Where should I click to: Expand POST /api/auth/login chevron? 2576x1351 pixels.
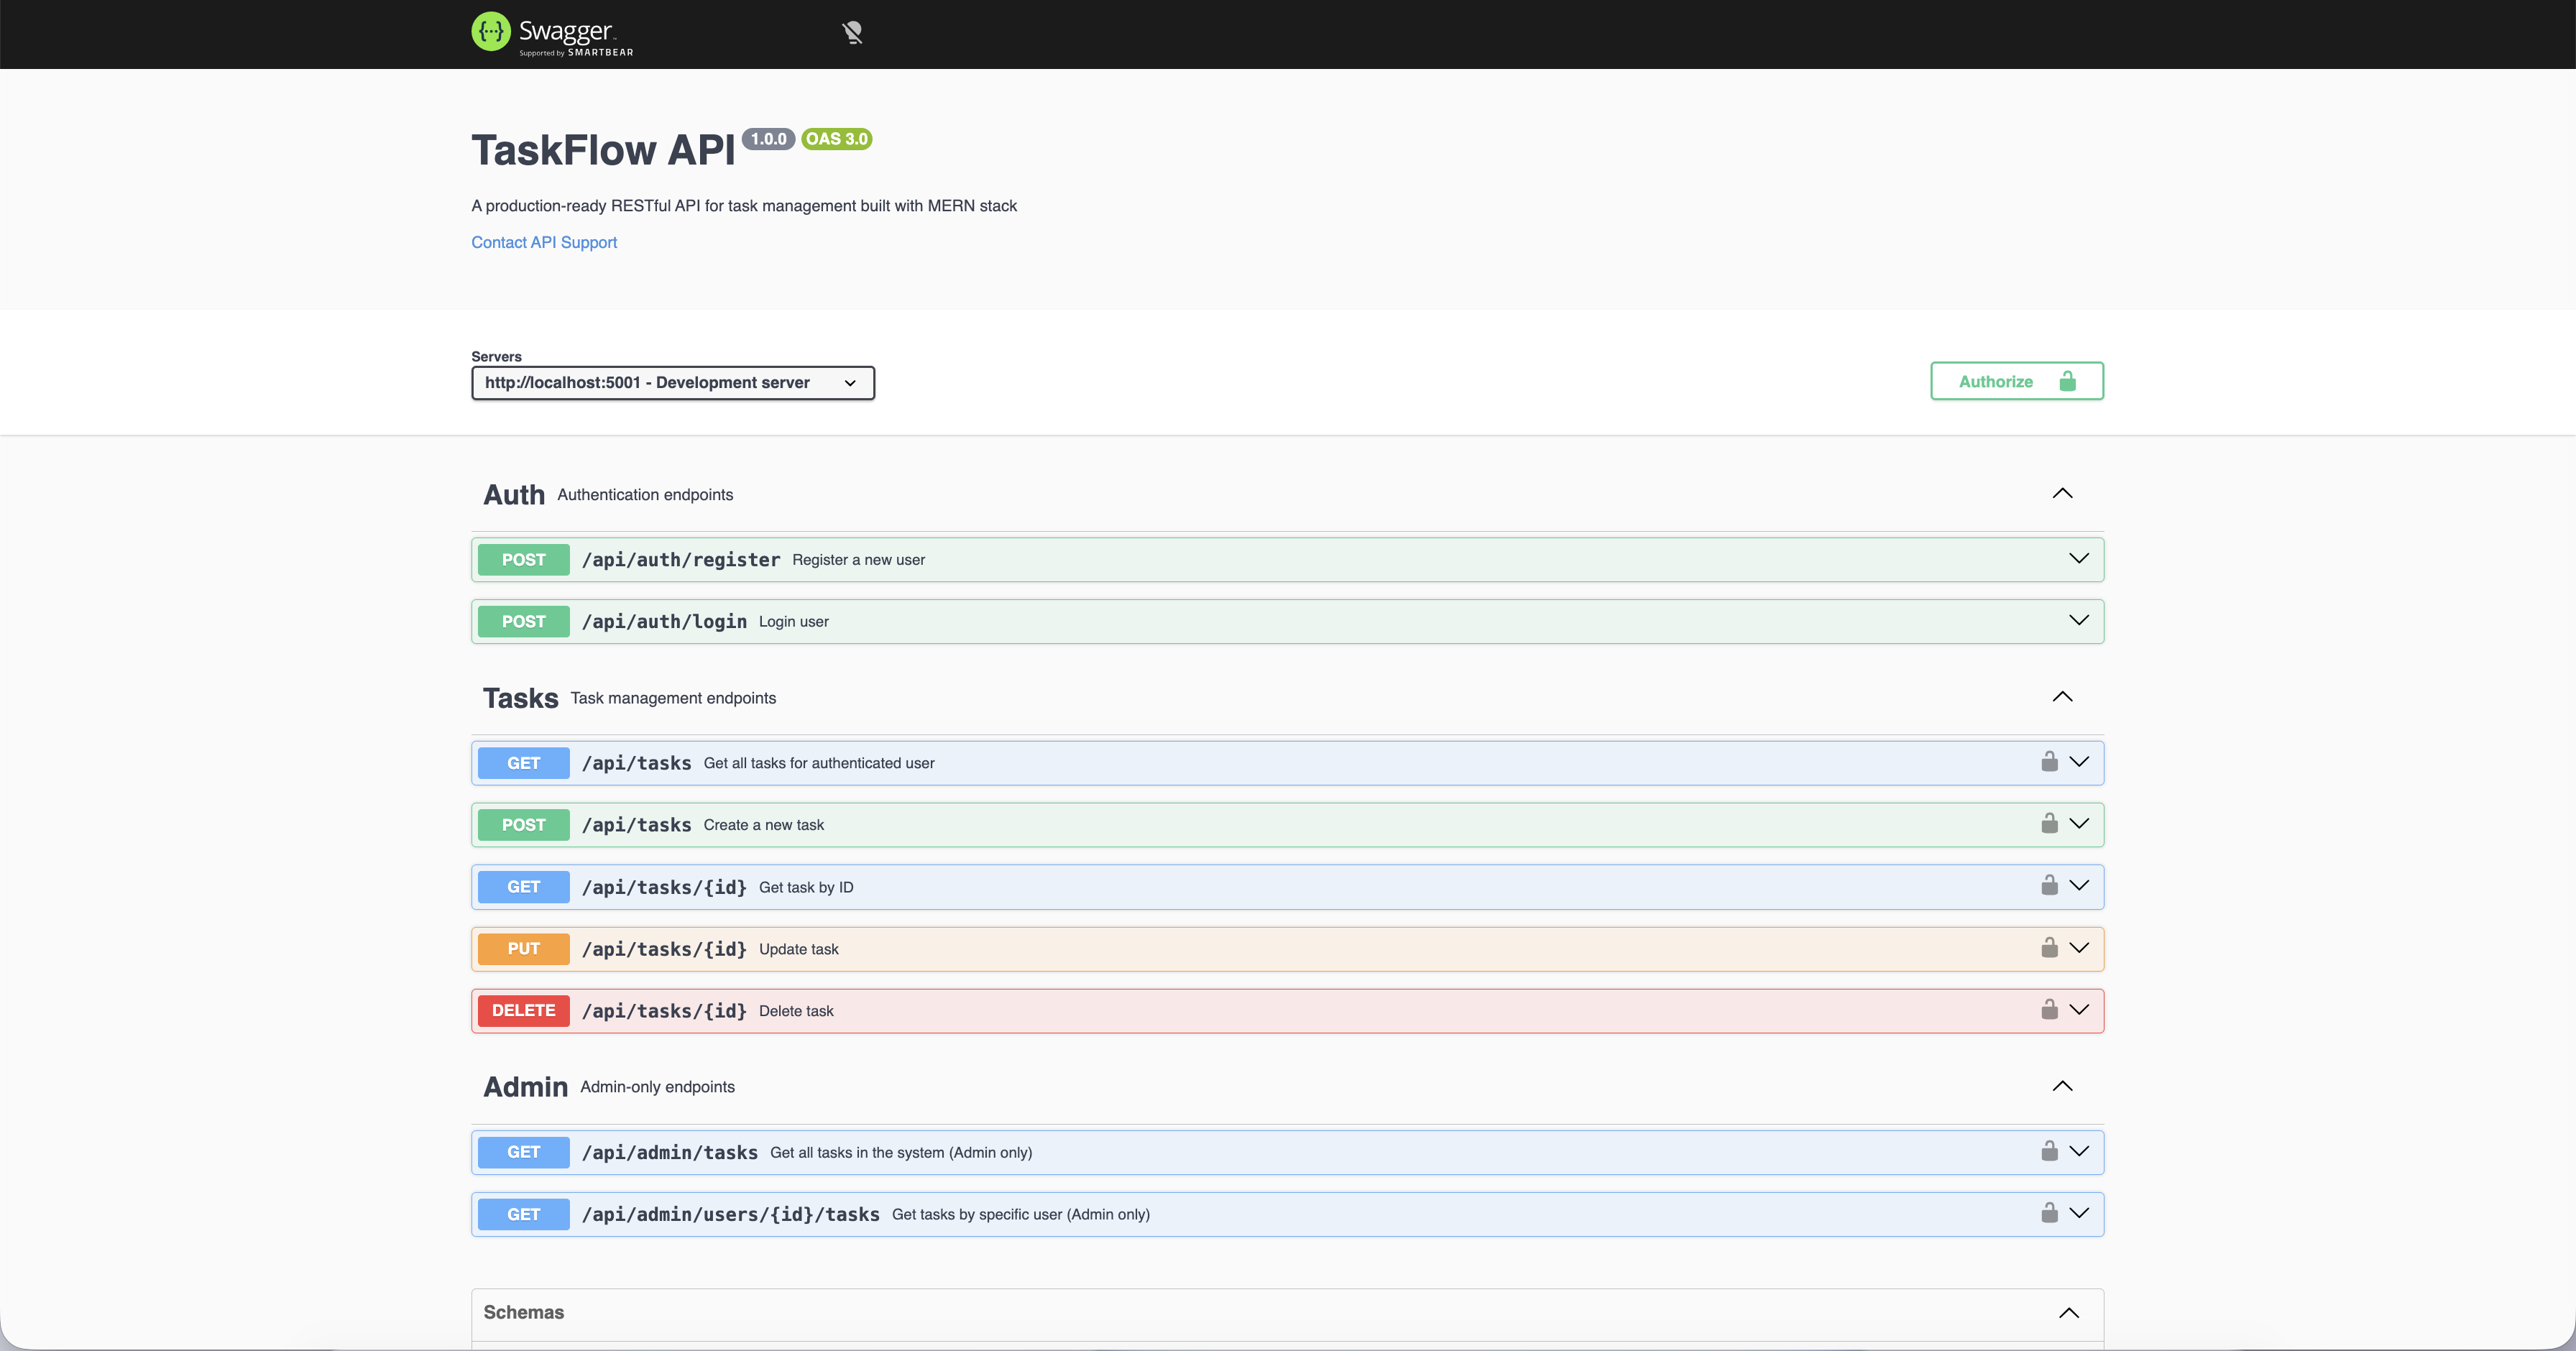[x=2079, y=621]
